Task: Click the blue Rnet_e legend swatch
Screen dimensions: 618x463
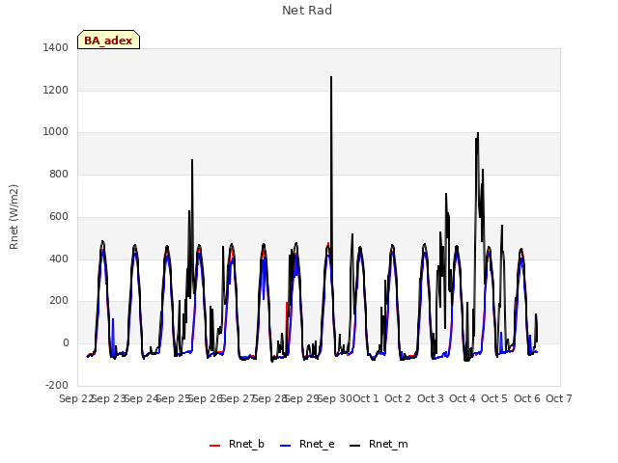Action: tap(286, 446)
